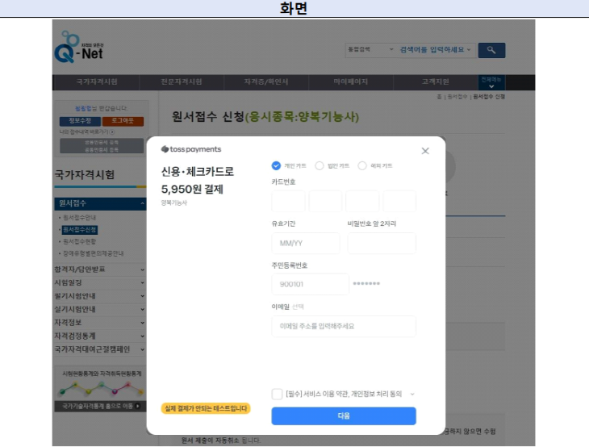Expand the 약관 동의 details chevron
Image resolution: width=589 pixels, height=447 pixels.
[x=412, y=394]
